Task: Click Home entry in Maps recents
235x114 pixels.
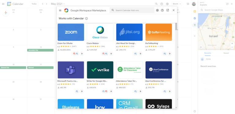Action: pyautogui.click(x=216, y=59)
